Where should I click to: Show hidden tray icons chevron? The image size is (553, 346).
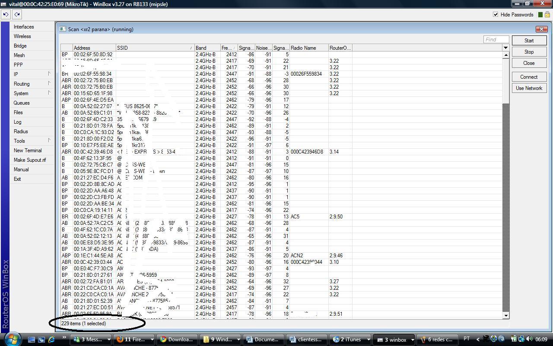pyautogui.click(x=478, y=340)
